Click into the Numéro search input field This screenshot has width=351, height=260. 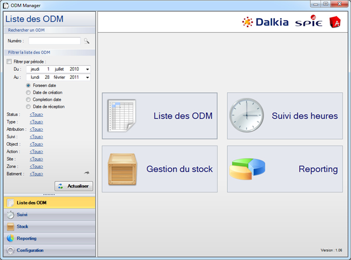pos(54,41)
